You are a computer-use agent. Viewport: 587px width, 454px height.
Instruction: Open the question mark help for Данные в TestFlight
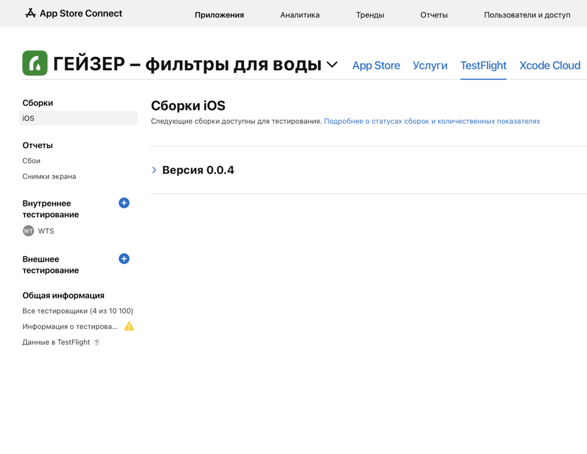click(x=97, y=342)
